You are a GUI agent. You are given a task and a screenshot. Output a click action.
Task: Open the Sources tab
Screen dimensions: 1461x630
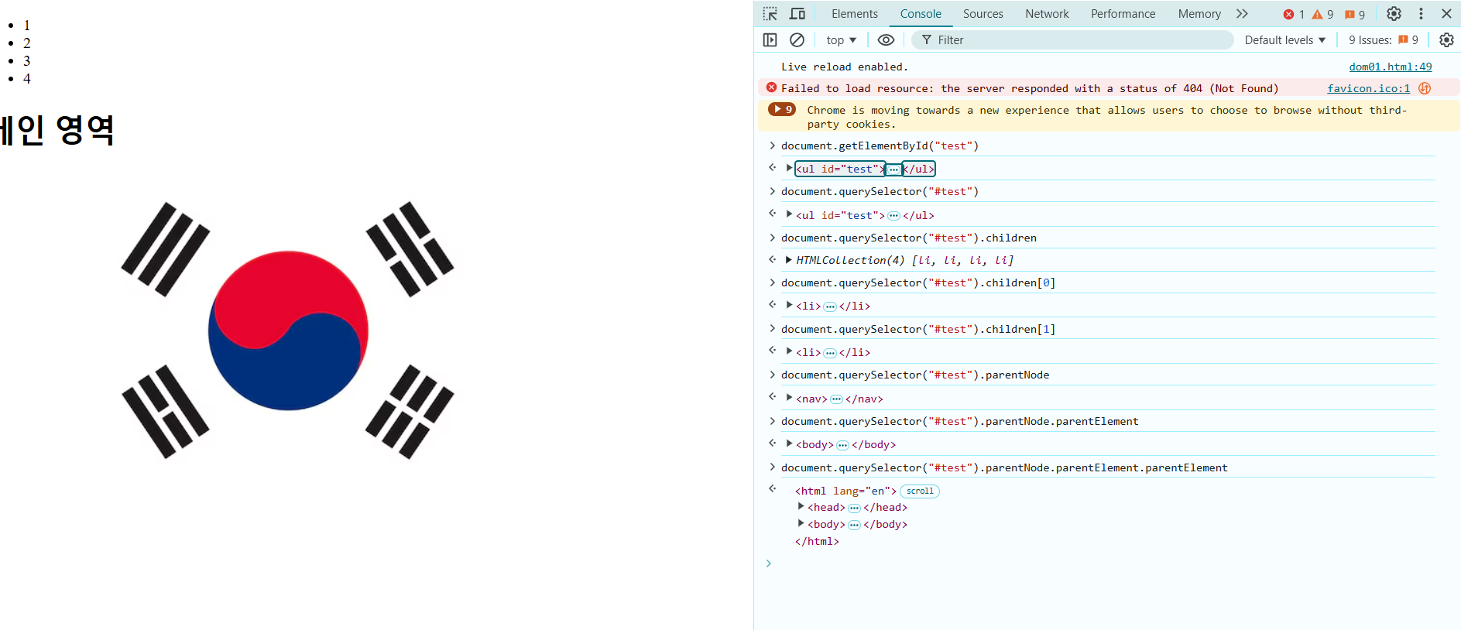(983, 14)
